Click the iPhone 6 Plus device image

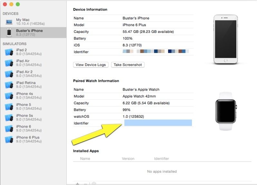225,39
